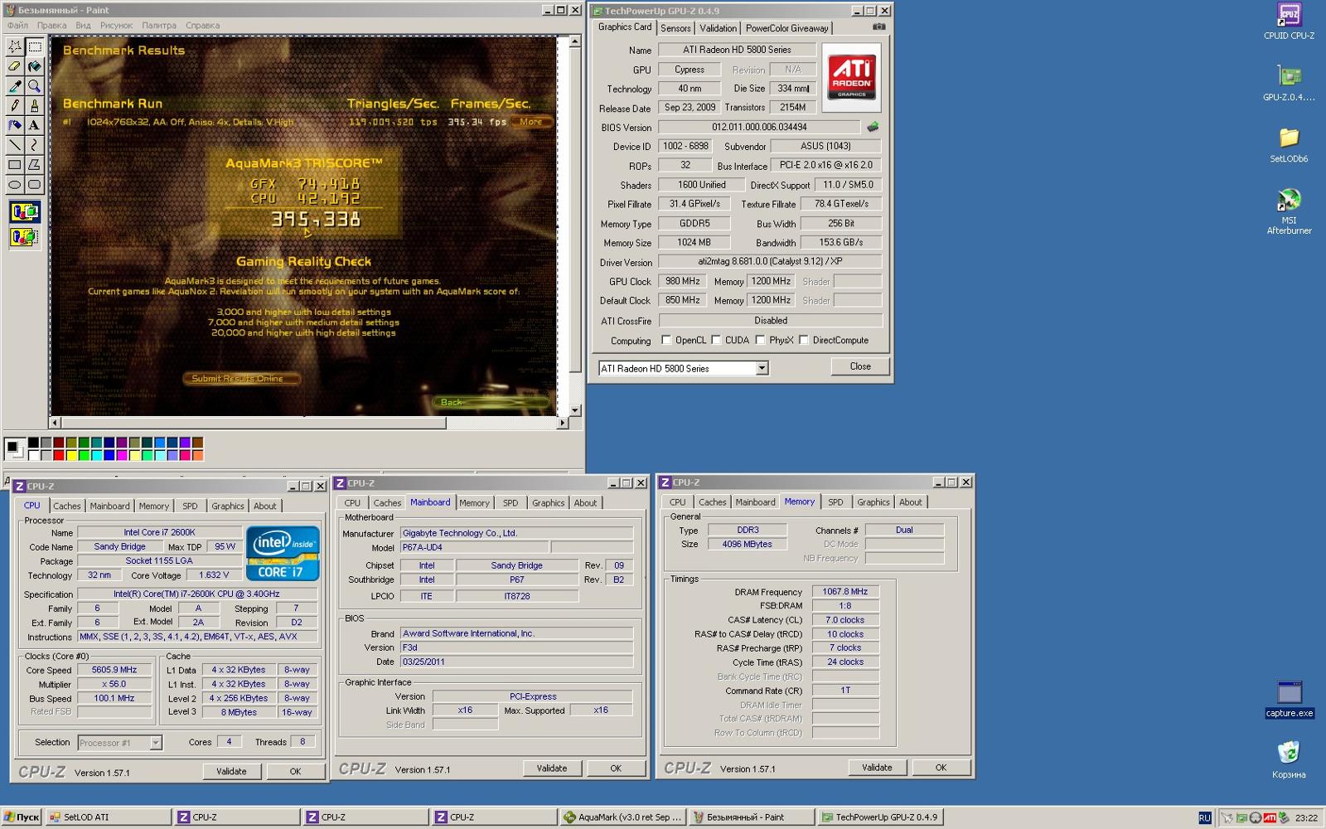
Task: Click the GPU-Z screenshot camera icon
Action: point(878,27)
